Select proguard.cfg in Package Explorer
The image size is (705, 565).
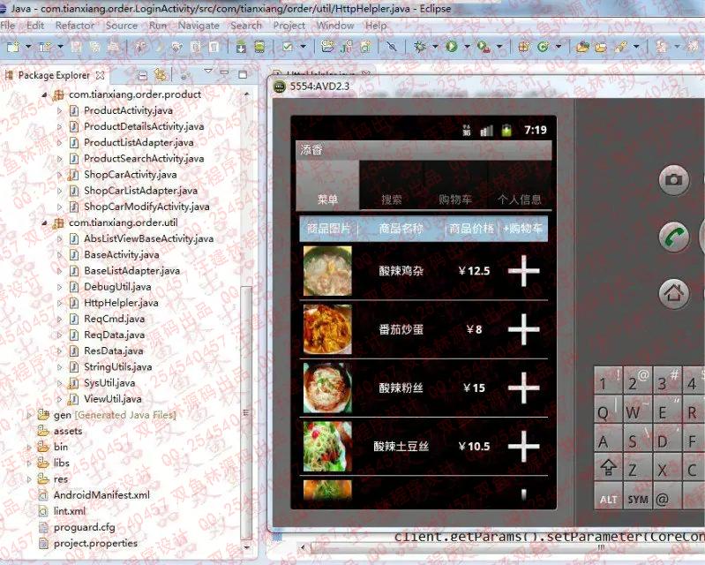coord(84,527)
